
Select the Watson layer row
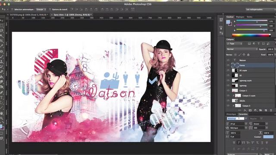tap(251, 60)
